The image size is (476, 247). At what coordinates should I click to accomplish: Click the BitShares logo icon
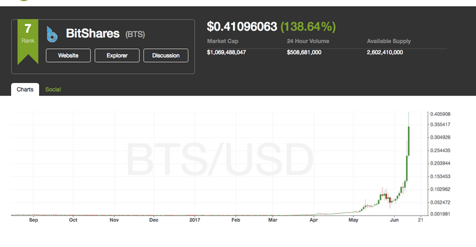coord(52,34)
